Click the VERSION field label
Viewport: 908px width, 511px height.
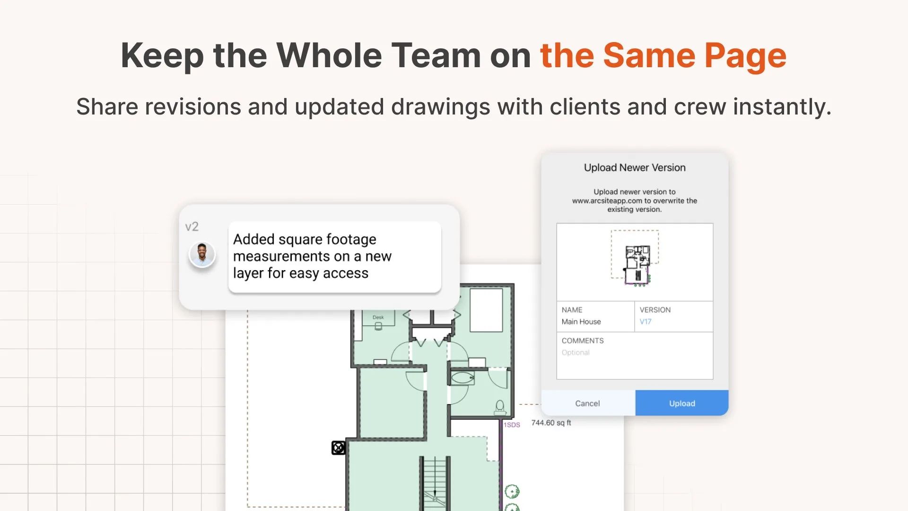coord(655,310)
